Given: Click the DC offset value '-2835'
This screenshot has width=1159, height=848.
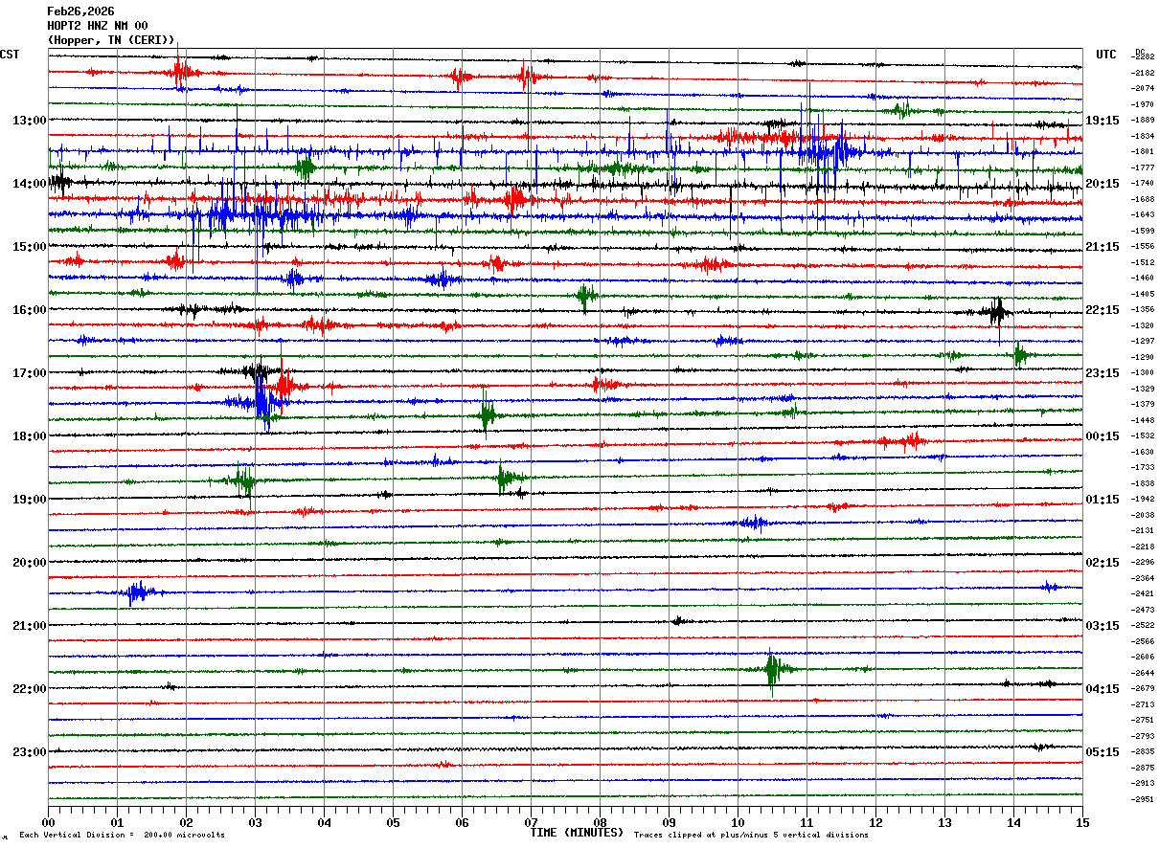Looking at the screenshot, I should coord(1144,751).
